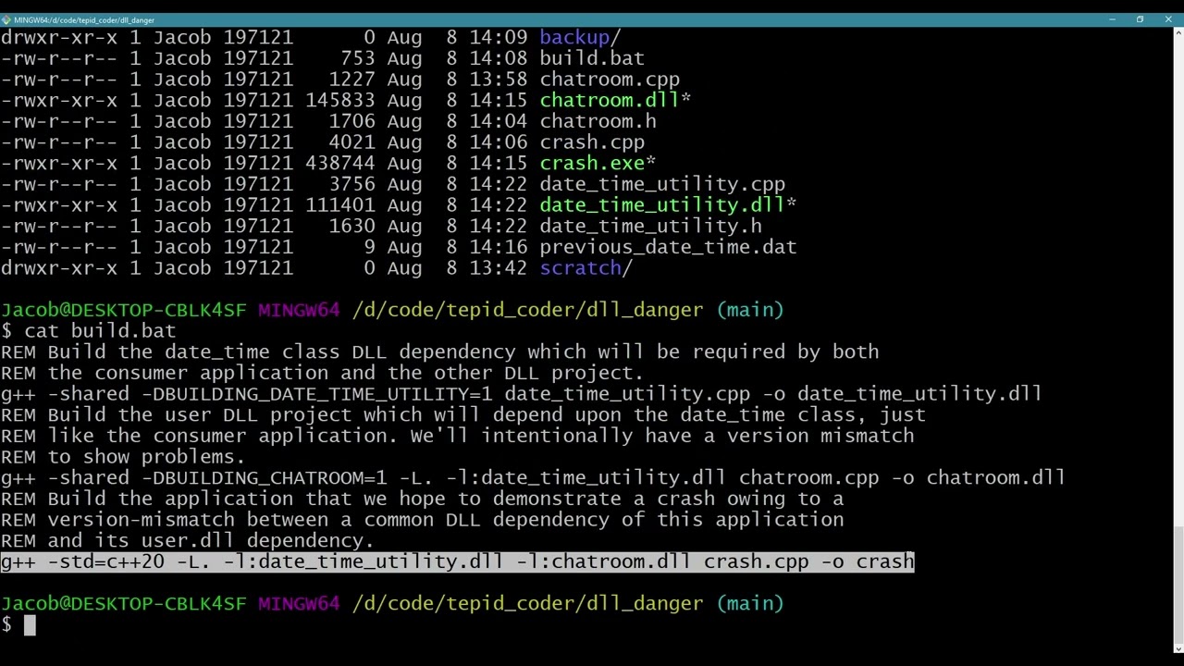Click the 'cat build.bat' command text
Screen dimensions: 1184x666
100,330
